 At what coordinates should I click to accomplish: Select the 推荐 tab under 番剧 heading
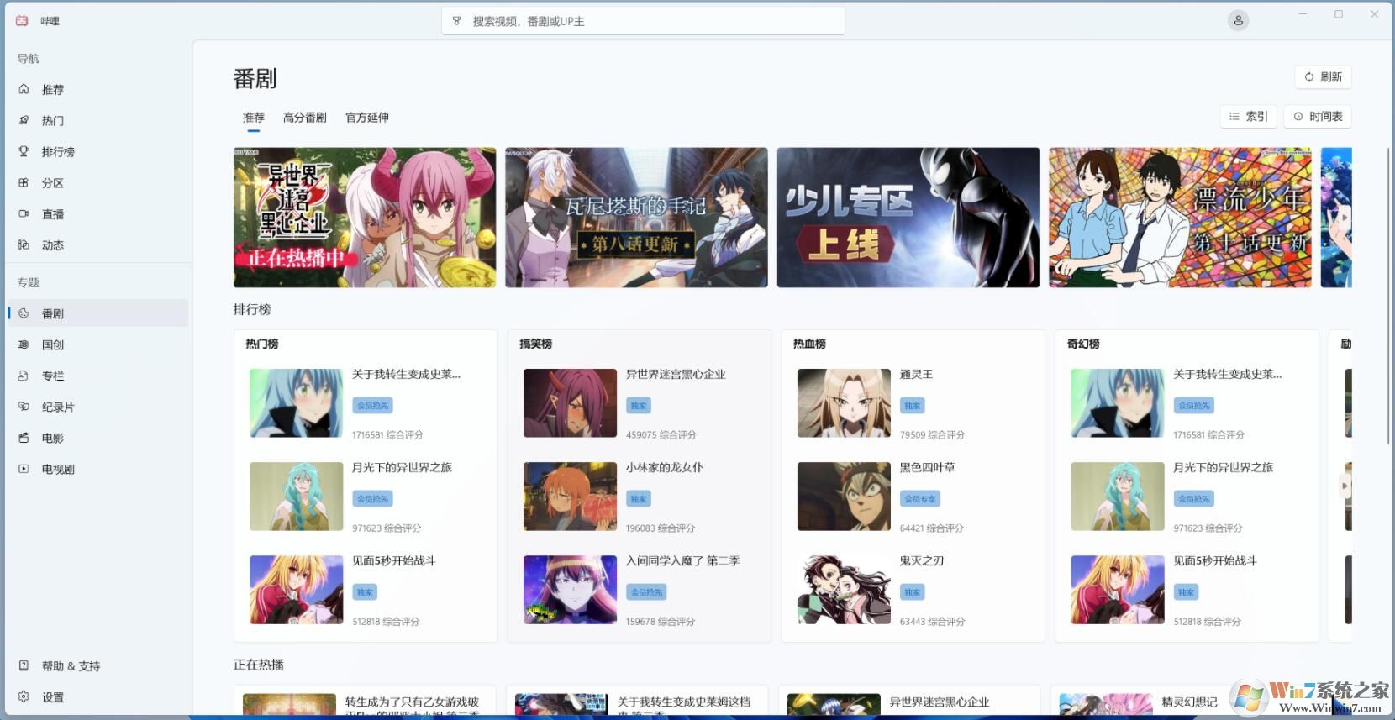pyautogui.click(x=254, y=118)
